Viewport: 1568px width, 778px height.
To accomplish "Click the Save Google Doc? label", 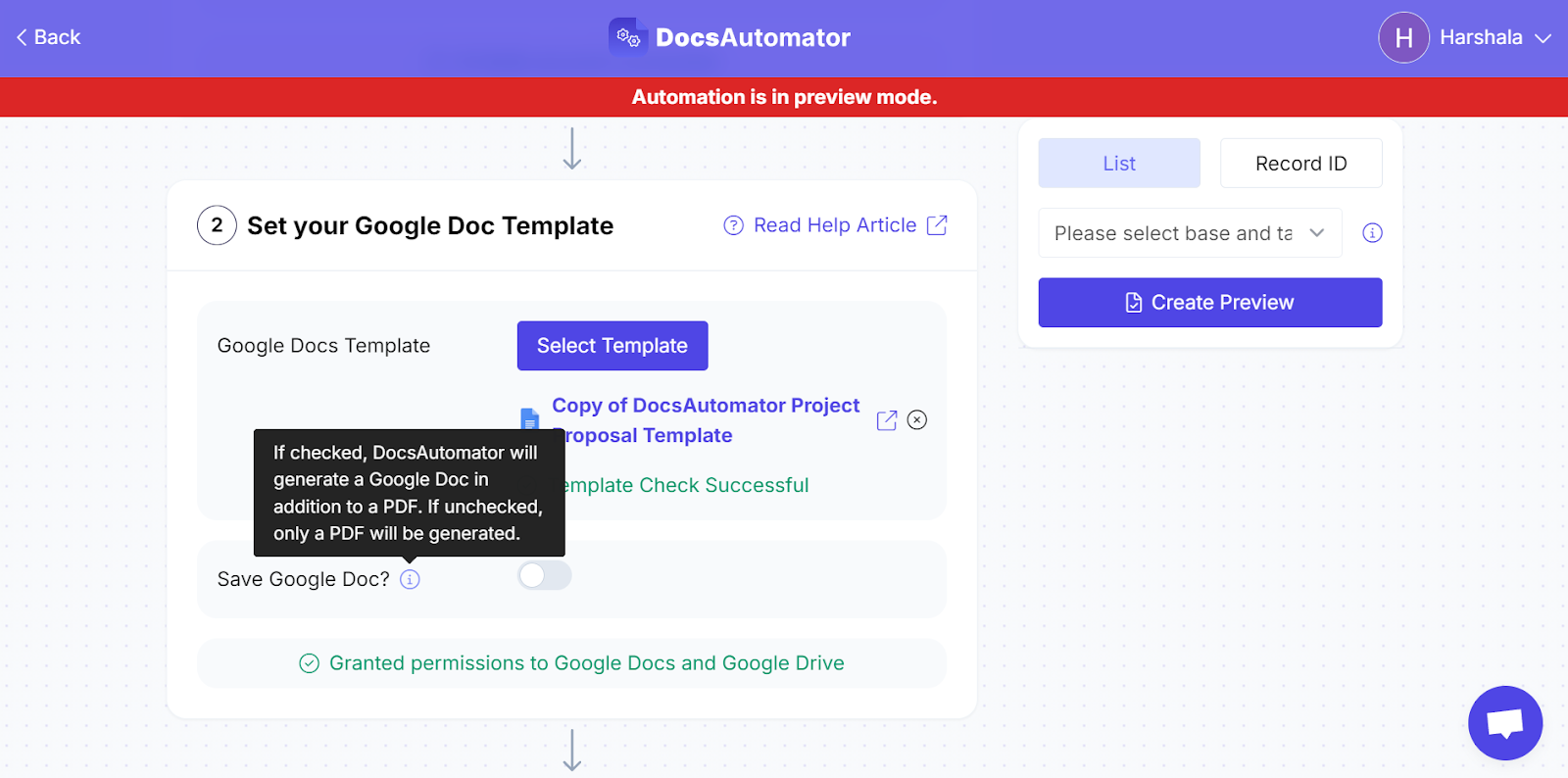I will 304,579.
